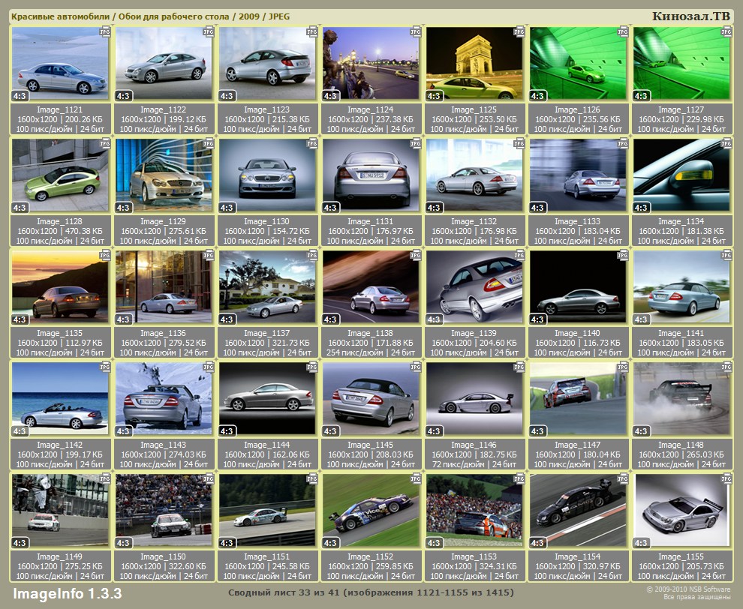Select the Image_1153 crowd and race car thumbnail

475,511
